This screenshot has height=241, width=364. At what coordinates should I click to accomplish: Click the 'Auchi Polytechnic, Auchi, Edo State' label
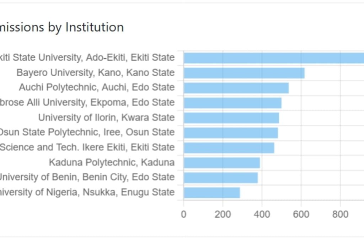[x=97, y=88]
